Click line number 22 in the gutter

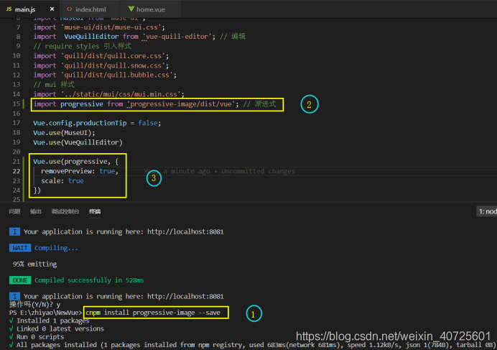tap(17, 171)
